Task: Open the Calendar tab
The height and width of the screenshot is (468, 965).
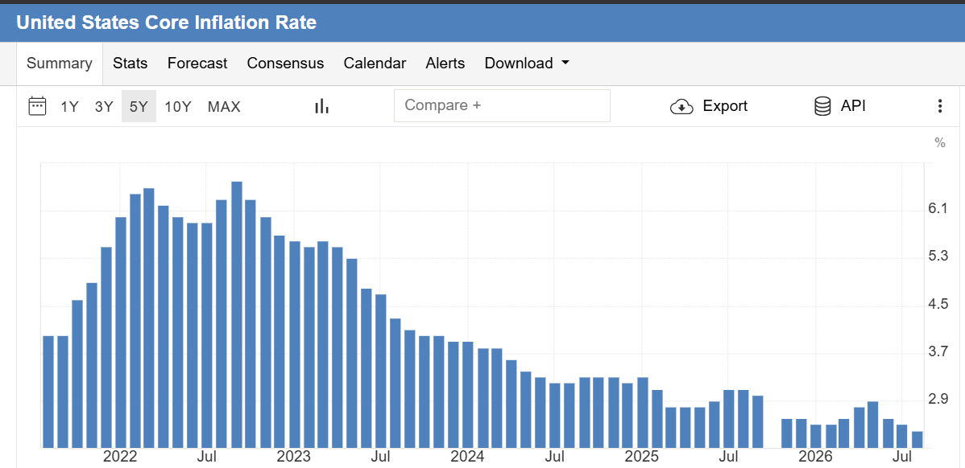Action: (375, 64)
